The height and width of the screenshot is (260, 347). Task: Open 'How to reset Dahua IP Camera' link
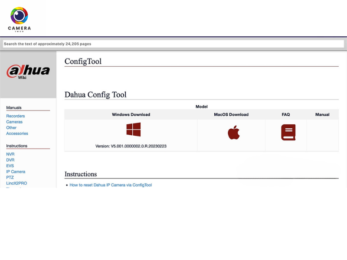coord(111,185)
